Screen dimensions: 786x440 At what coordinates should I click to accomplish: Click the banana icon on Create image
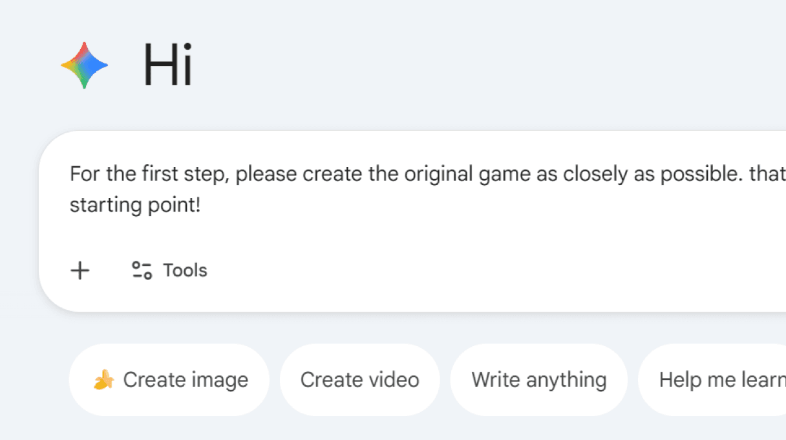[x=103, y=380]
